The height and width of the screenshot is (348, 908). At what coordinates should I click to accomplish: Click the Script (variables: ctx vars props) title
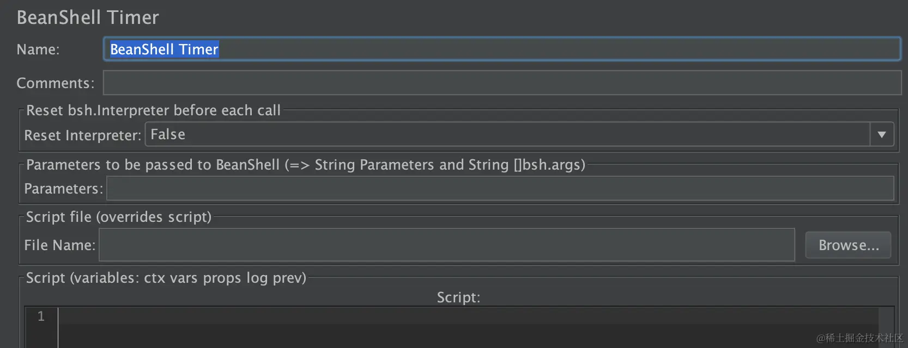pyautogui.click(x=166, y=278)
